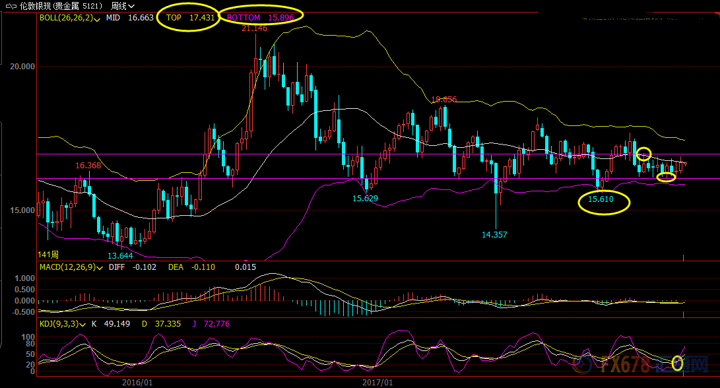
Task: Select the TOP 17.431 readout
Action: coord(190,18)
